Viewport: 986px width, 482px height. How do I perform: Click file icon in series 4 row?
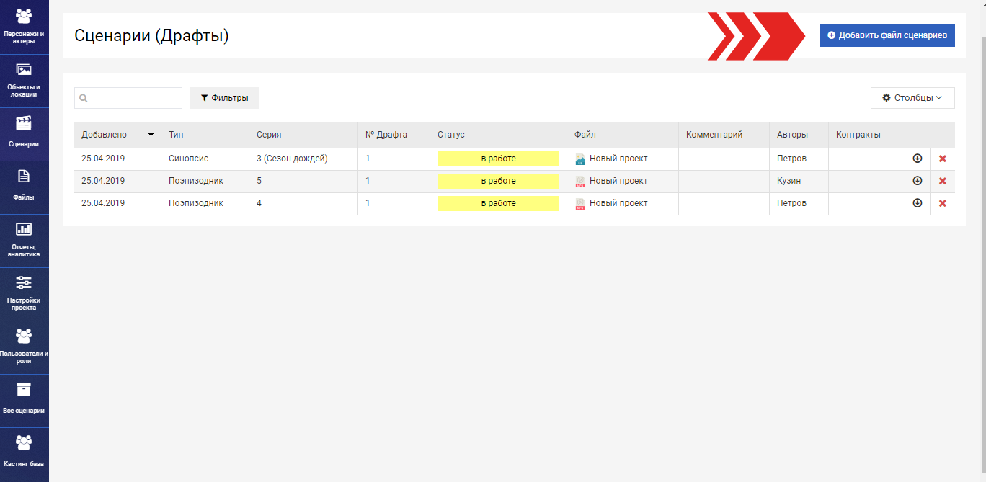[x=579, y=204]
